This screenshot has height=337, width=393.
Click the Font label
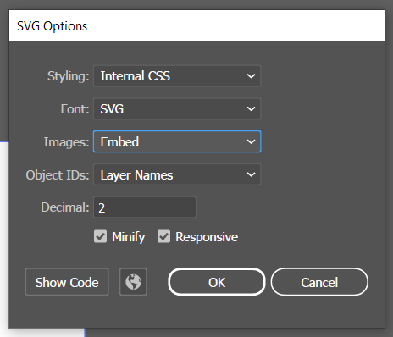pos(75,109)
